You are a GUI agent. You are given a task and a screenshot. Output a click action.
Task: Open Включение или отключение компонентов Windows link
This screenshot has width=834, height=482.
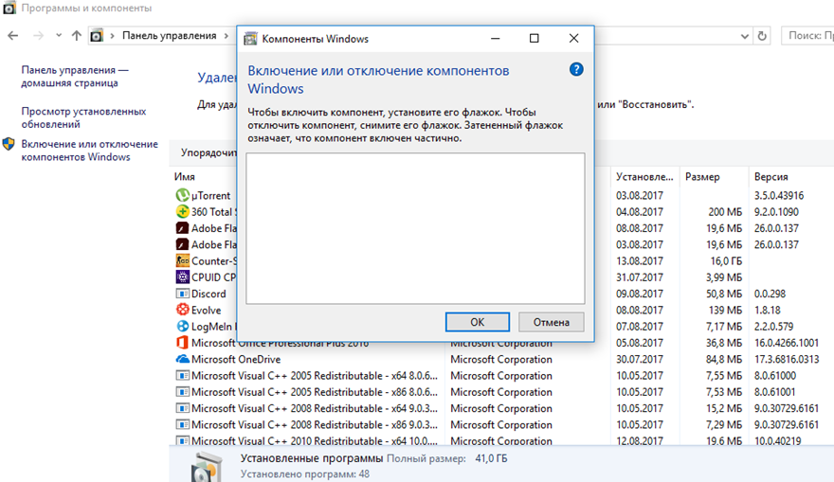[x=89, y=151]
